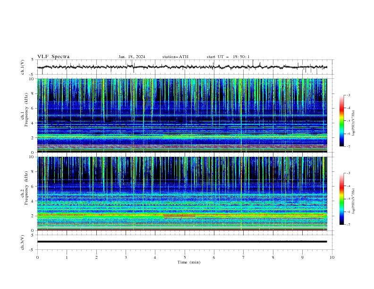Click the start UT 18:50:1 label

(x=228, y=57)
